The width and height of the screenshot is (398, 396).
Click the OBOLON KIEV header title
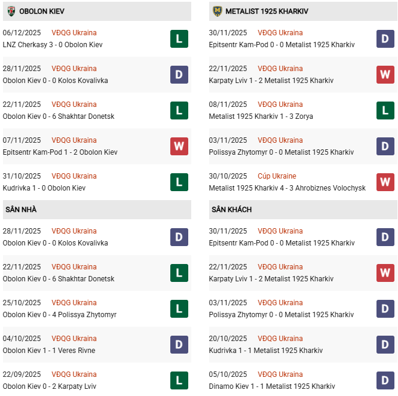coord(42,11)
